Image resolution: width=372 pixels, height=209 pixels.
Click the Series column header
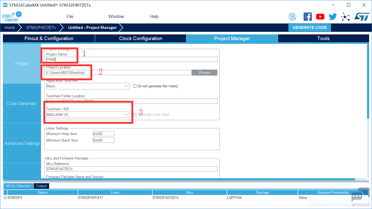coord(43,192)
